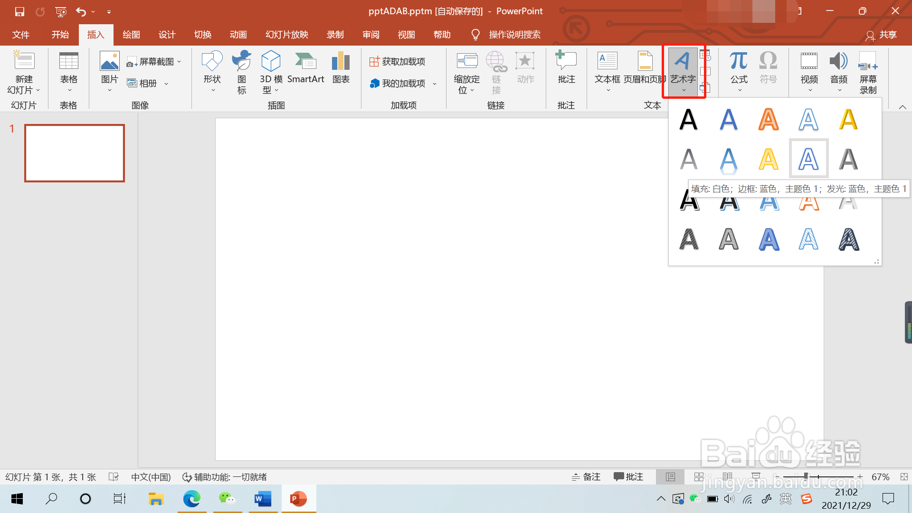The image size is (912, 513).
Task: Open the 幻灯片放映 tab
Action: click(x=286, y=35)
